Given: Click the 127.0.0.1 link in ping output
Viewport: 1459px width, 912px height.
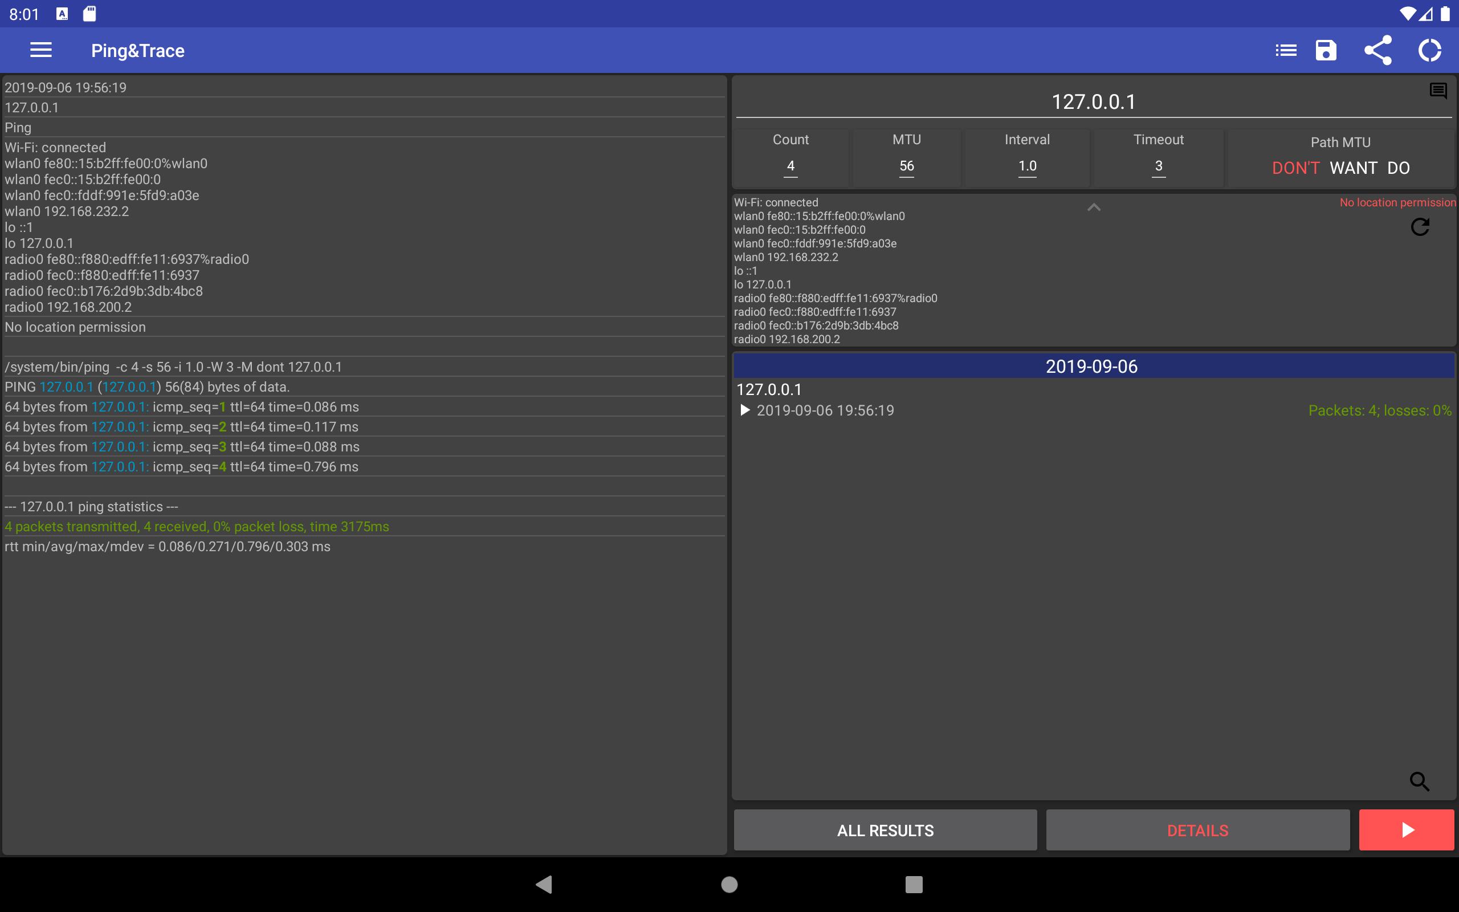Looking at the screenshot, I should point(65,385).
